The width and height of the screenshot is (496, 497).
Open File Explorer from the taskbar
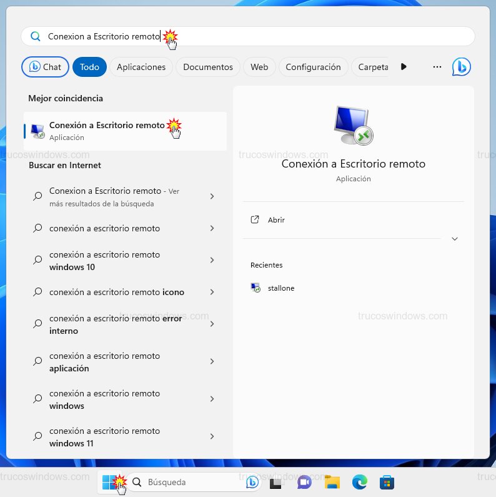coord(332,482)
